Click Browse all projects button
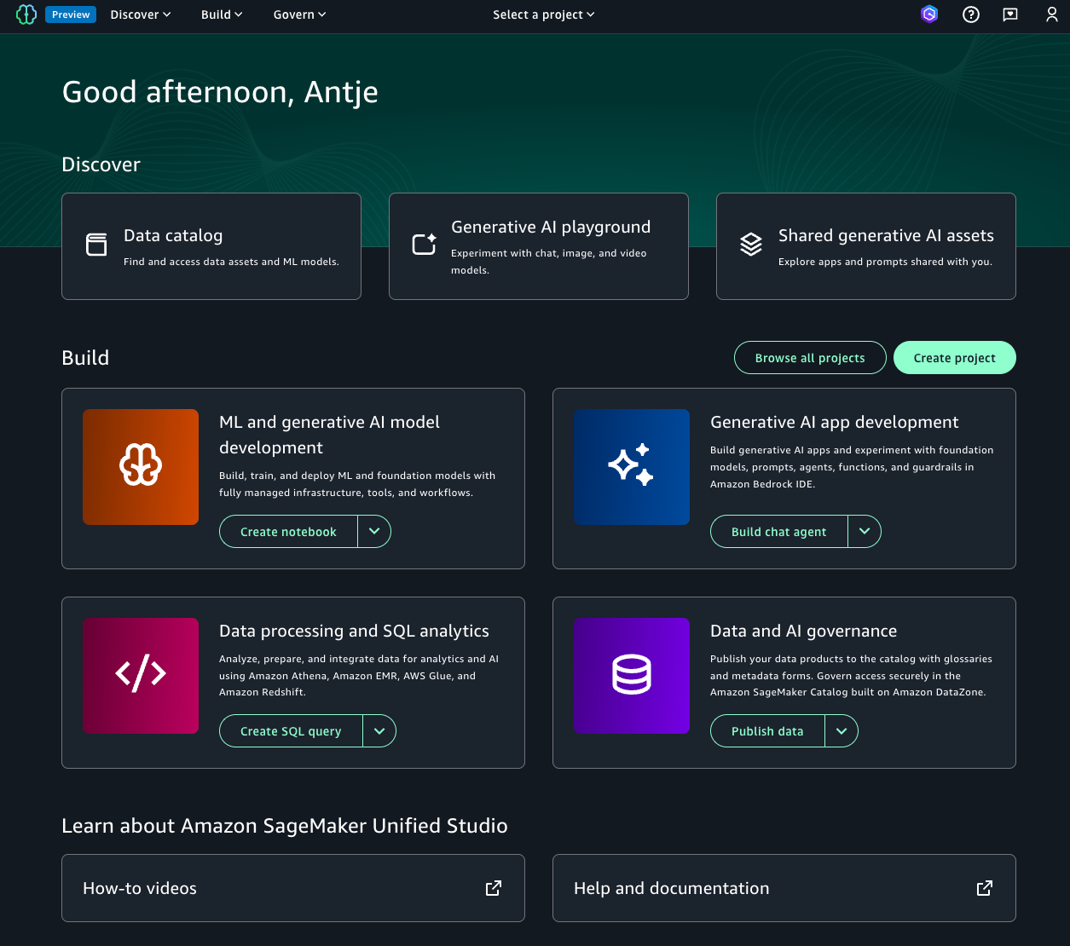1070x946 pixels. click(x=810, y=358)
